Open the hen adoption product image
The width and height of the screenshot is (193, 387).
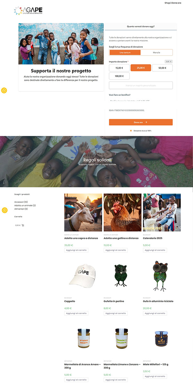[x=123, y=212]
